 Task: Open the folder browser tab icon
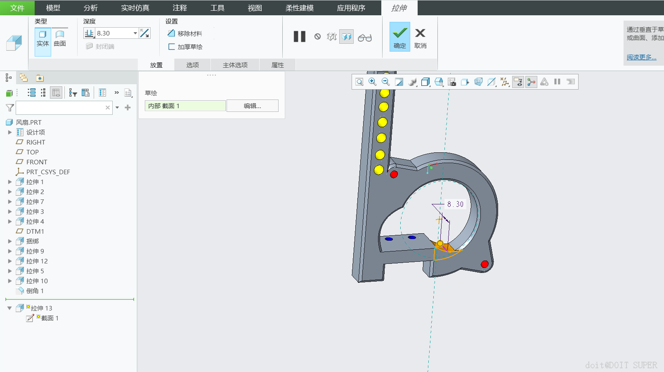click(24, 78)
